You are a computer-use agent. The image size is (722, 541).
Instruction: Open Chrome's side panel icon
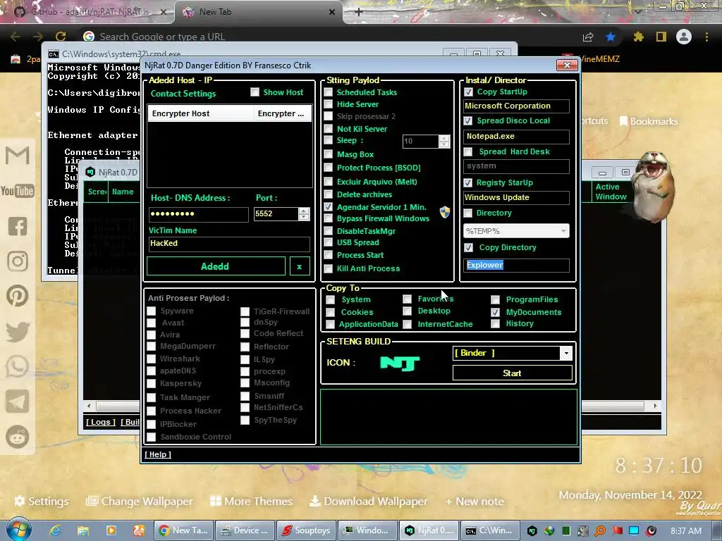661,37
